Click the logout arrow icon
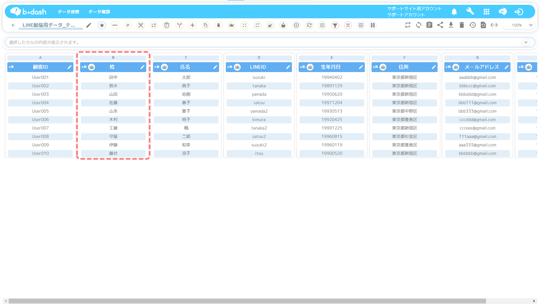 pos(519,12)
